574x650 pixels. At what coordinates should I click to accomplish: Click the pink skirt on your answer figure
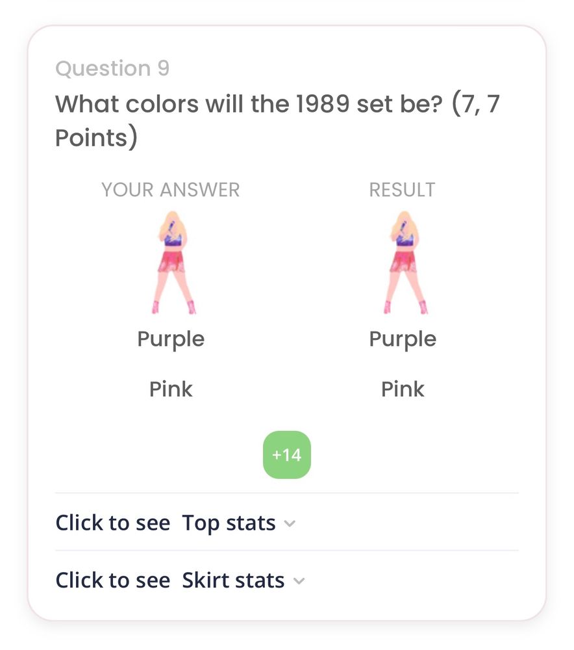171,261
